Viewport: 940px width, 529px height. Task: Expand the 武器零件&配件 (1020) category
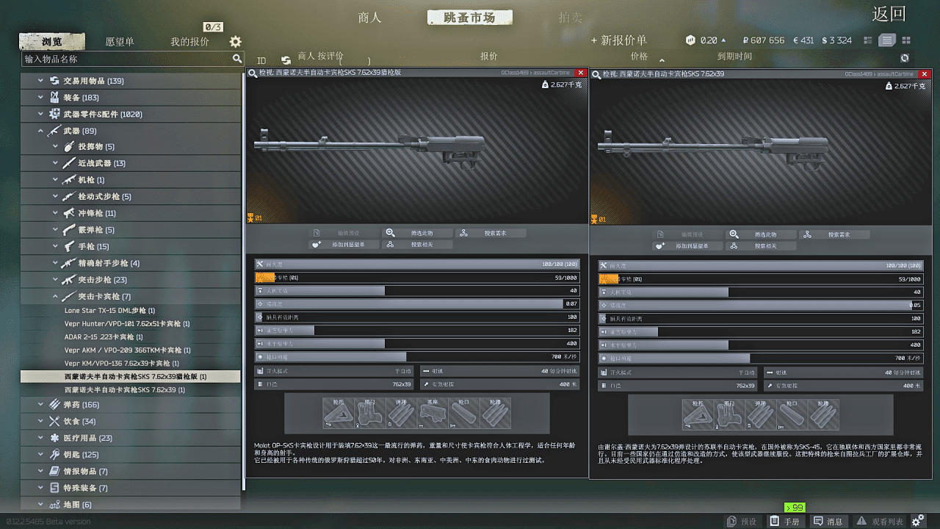41,114
